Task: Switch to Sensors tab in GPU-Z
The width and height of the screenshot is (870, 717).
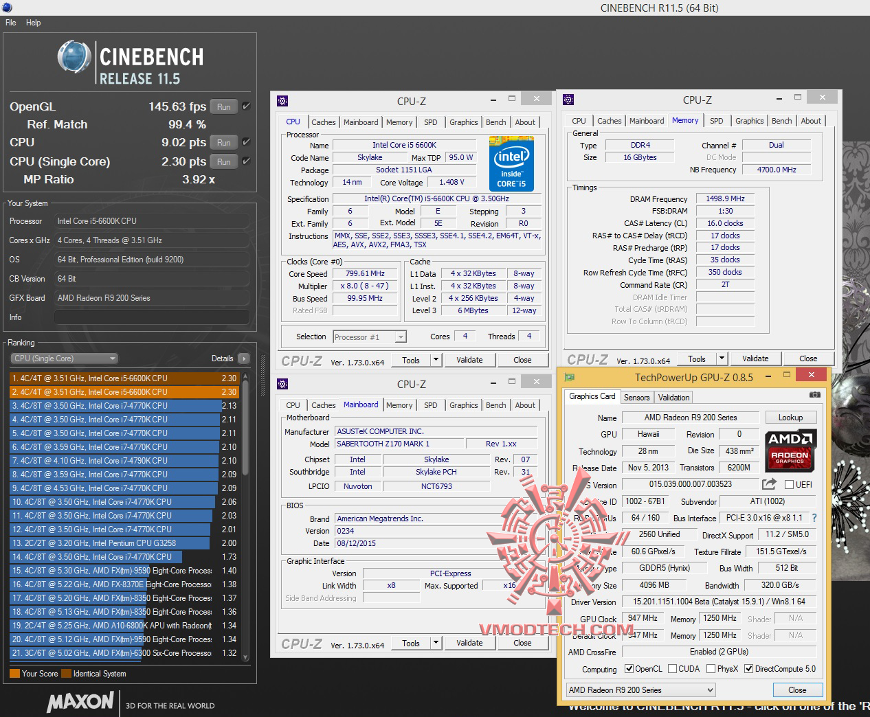Action: point(636,398)
